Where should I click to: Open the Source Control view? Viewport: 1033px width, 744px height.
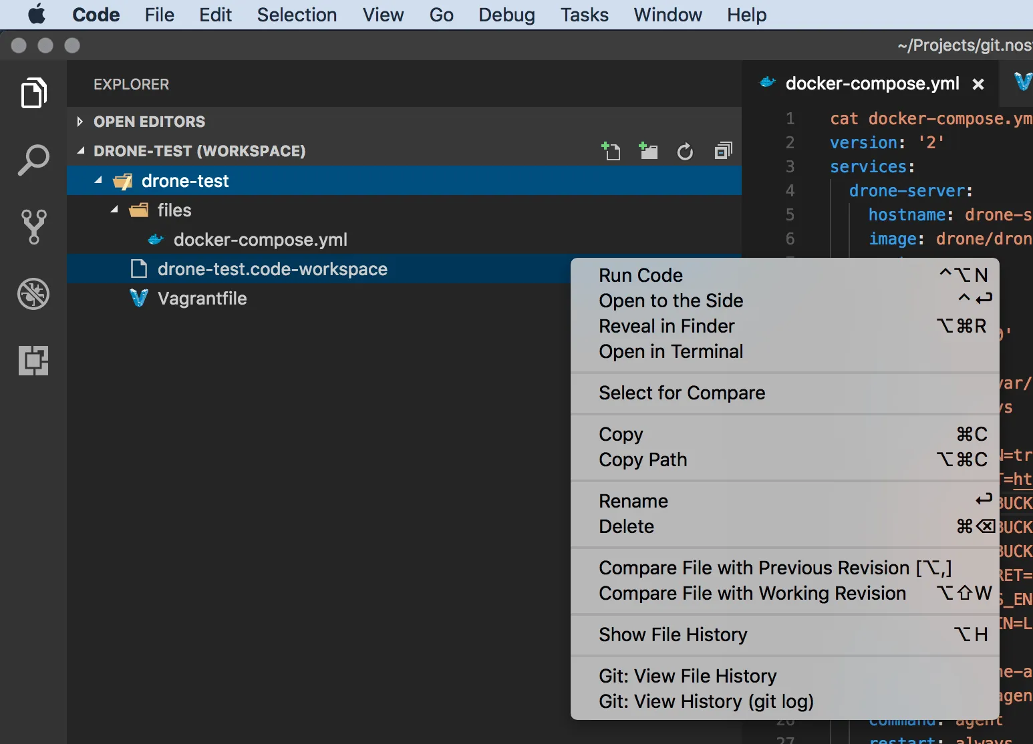33,227
